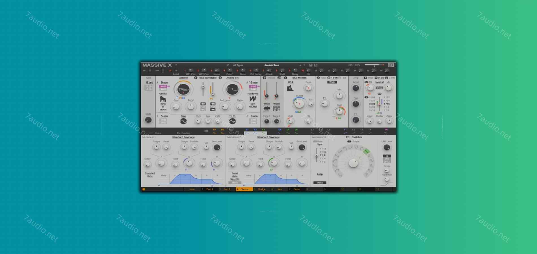Open the Neutral delay mode menu
Screen dimensions: 537x254
(379, 82)
